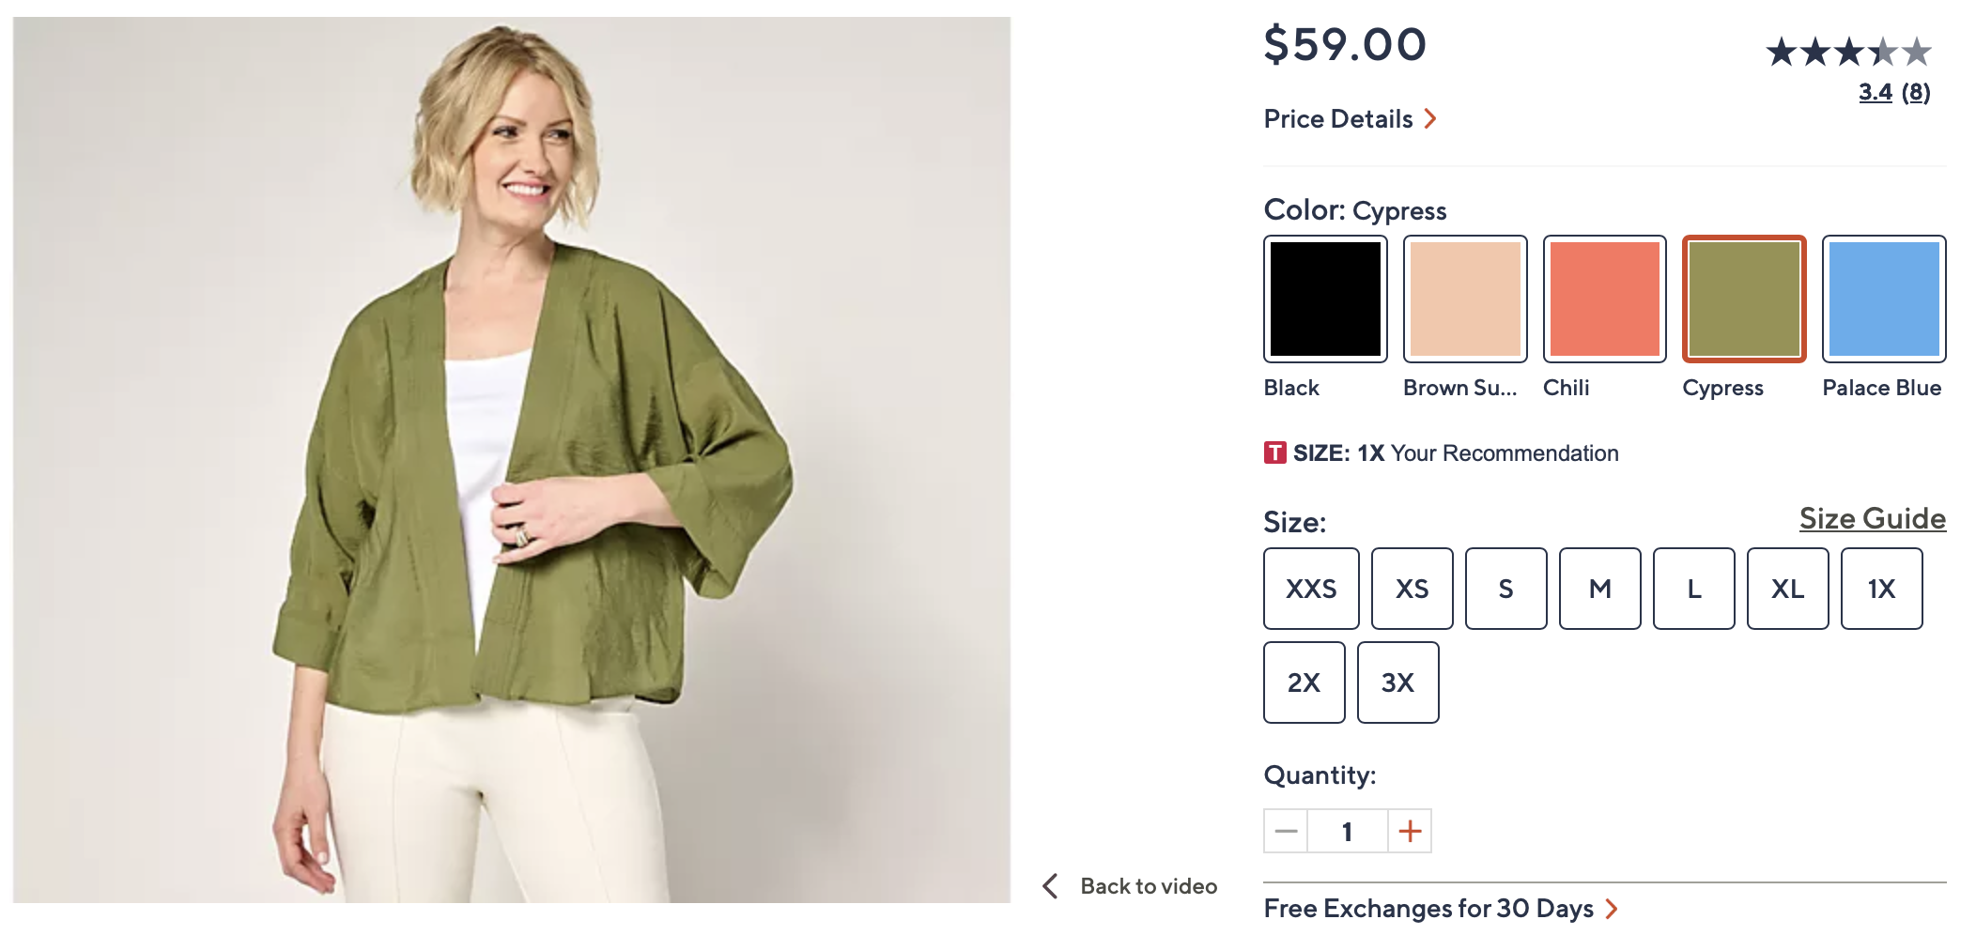Screen dimensions: 1976x935
Task: Select the Black color swatch
Action: [x=1325, y=299]
